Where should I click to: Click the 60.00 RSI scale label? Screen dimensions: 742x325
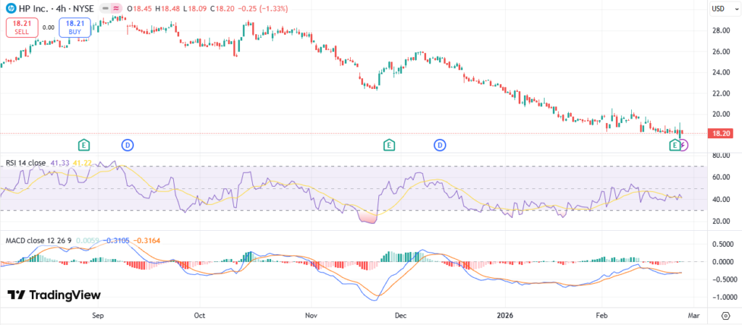click(720, 177)
